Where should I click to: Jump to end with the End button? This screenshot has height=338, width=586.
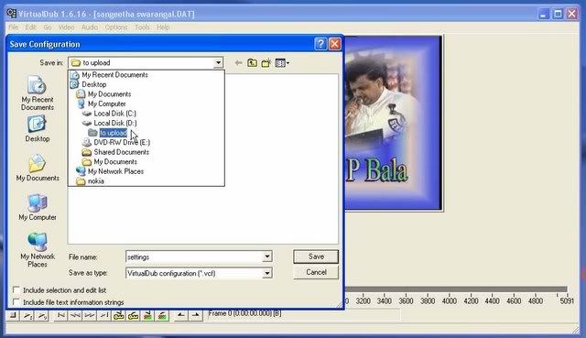(x=103, y=316)
